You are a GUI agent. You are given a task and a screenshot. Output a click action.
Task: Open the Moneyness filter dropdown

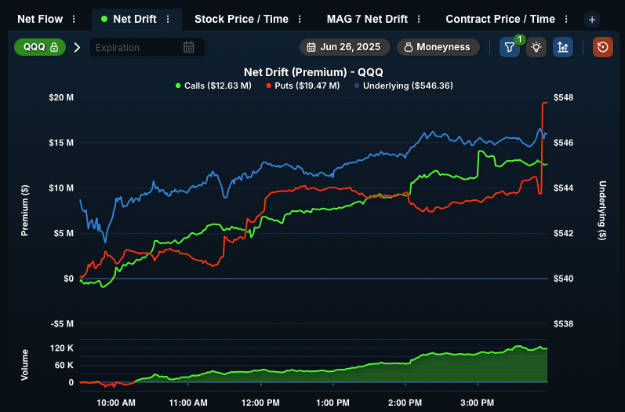[x=438, y=47]
